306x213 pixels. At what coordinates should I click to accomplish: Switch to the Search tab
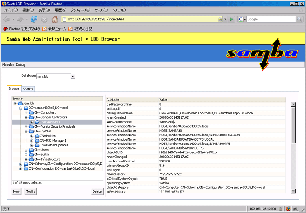(x=28, y=89)
